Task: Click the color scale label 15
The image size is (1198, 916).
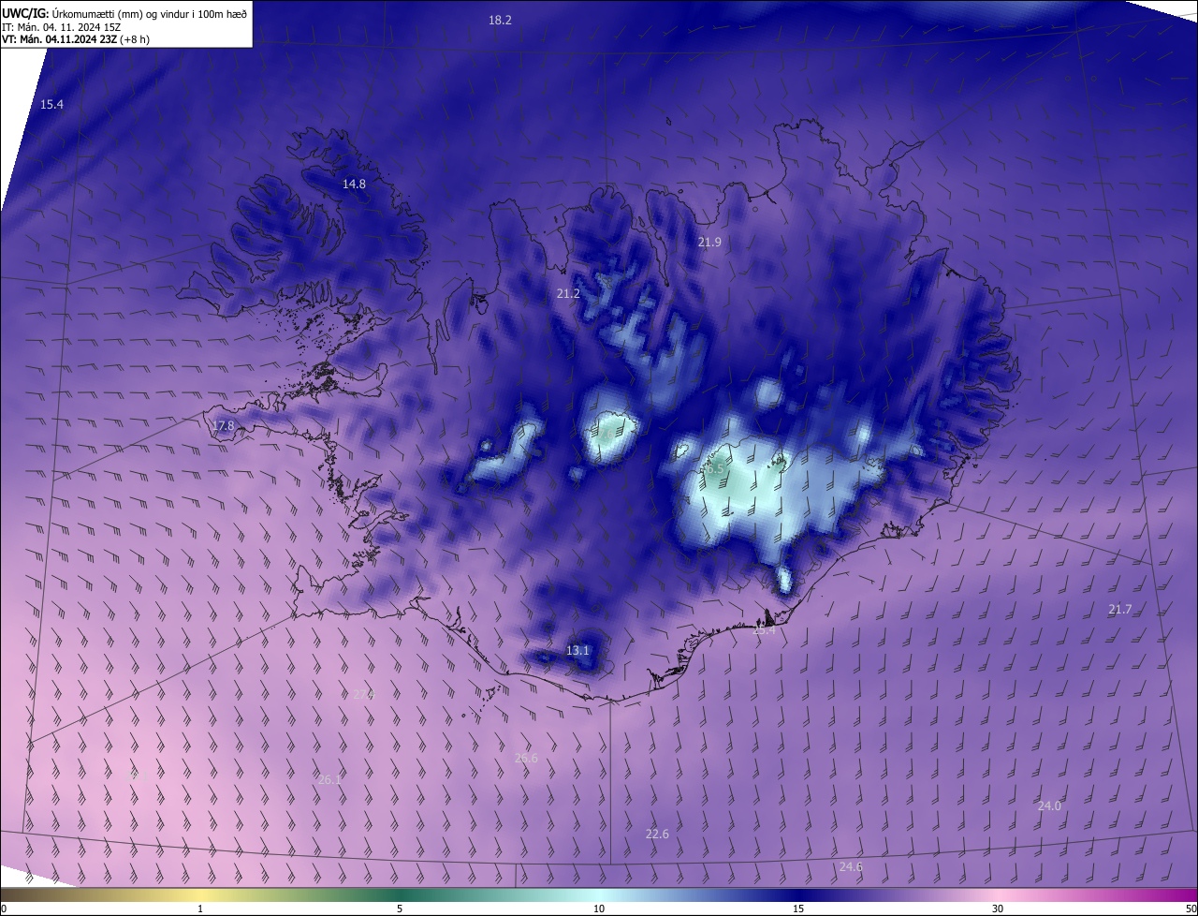Action: pos(798,909)
